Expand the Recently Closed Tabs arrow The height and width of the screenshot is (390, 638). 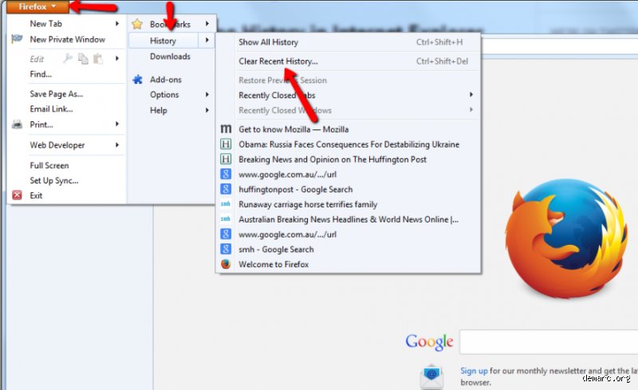[x=471, y=94]
